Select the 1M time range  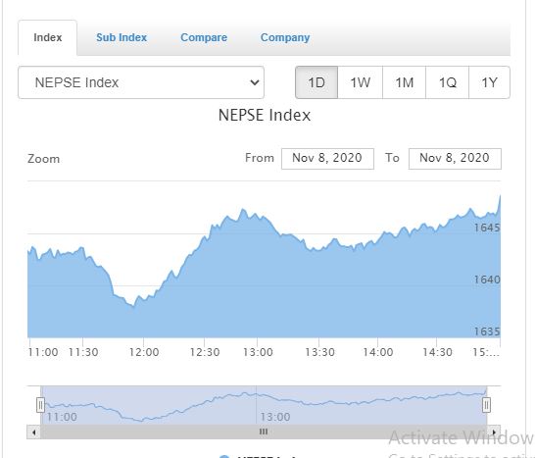[405, 82]
